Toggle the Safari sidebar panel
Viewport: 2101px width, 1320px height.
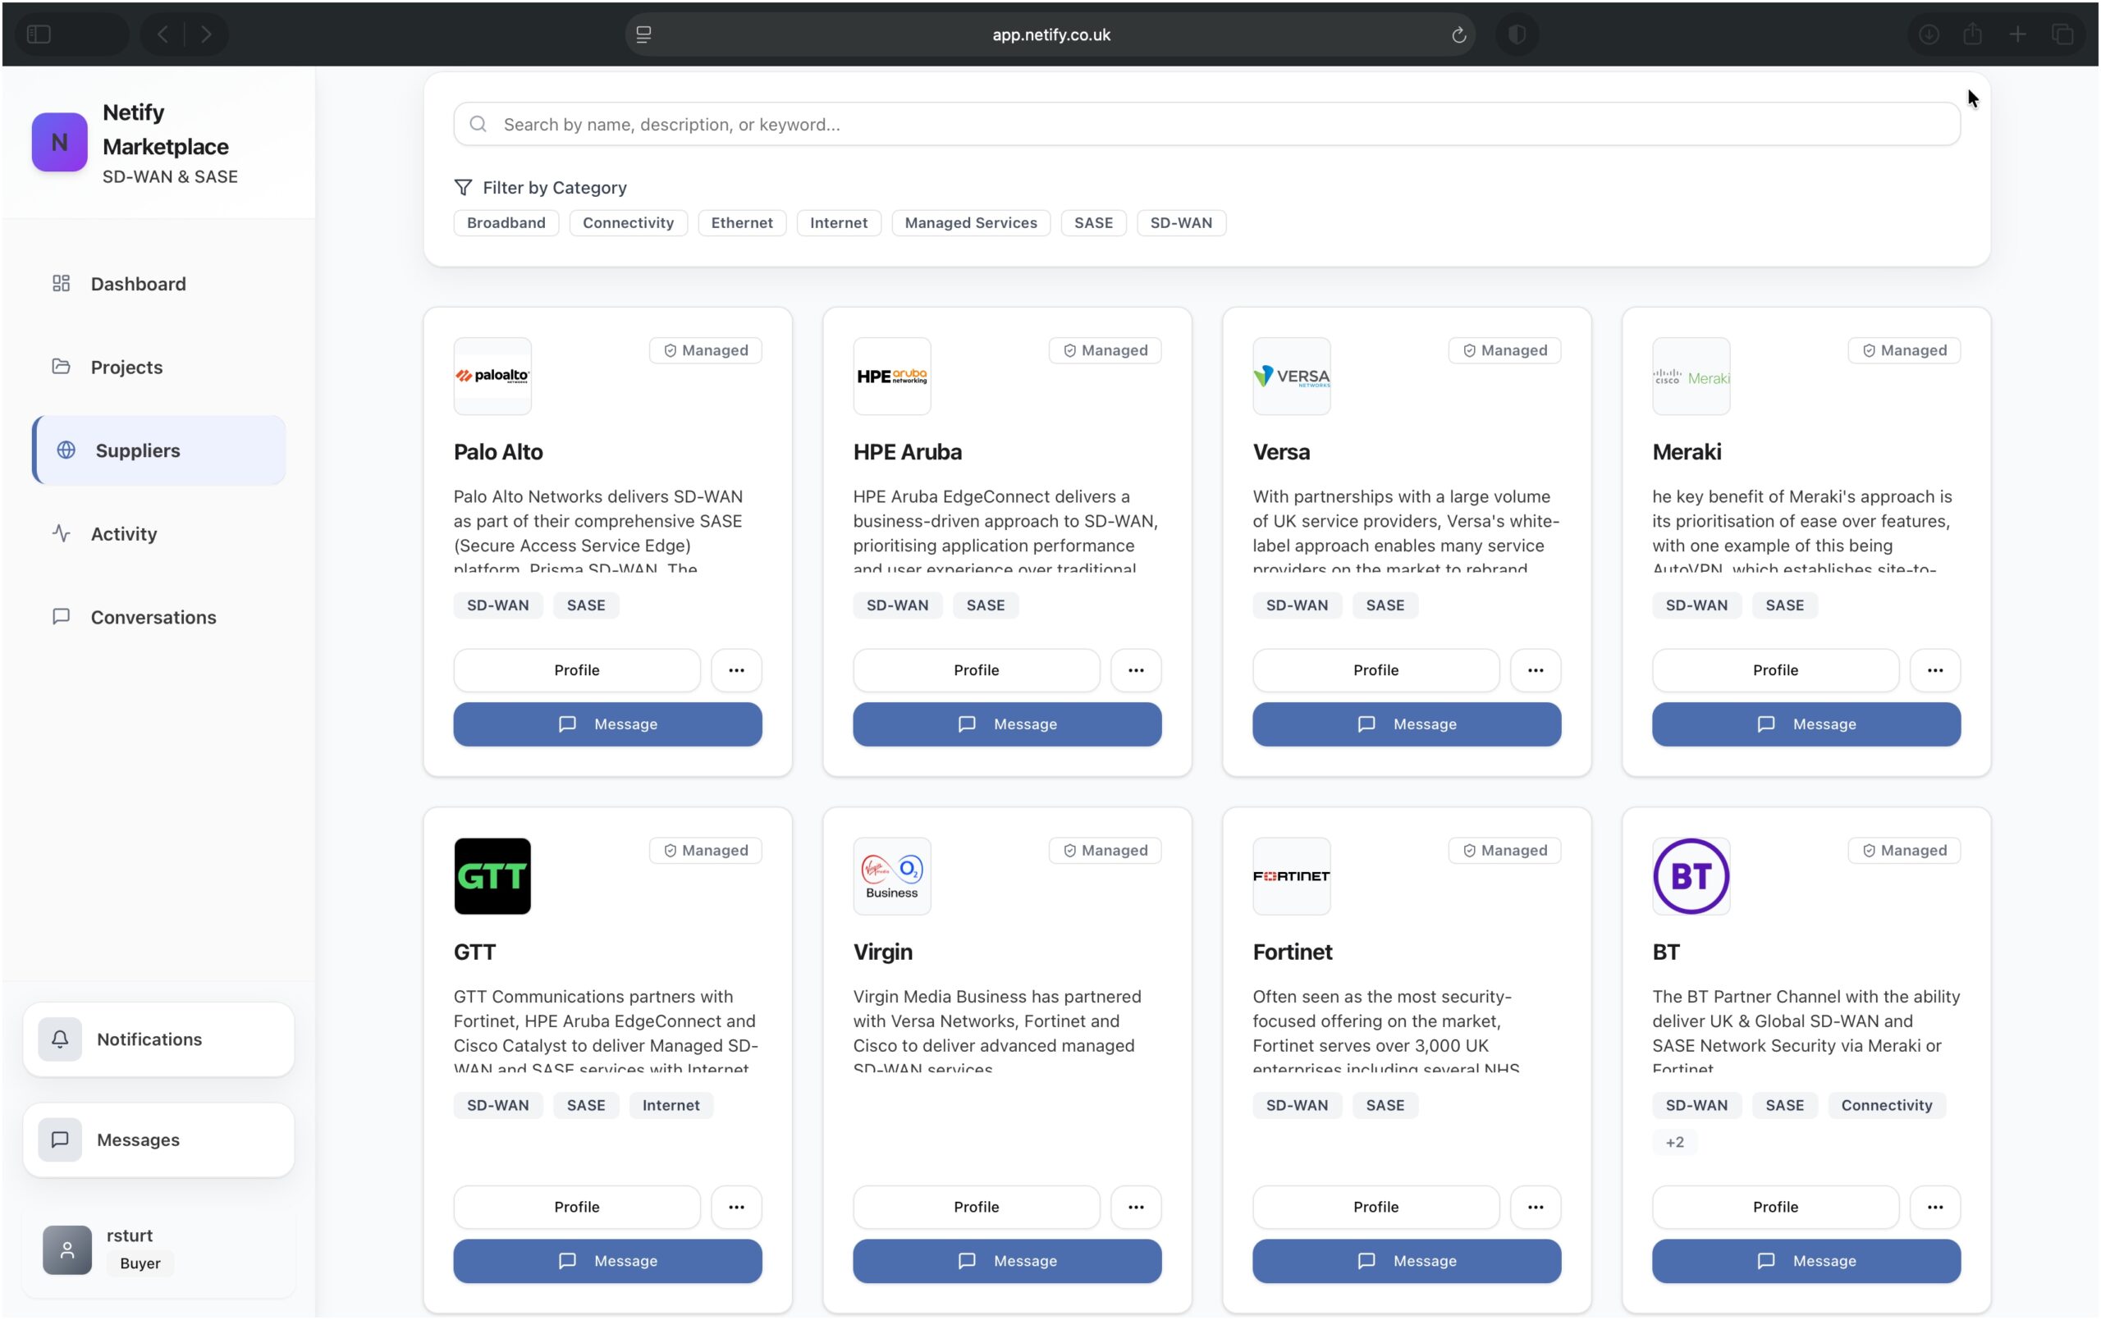[x=39, y=34]
